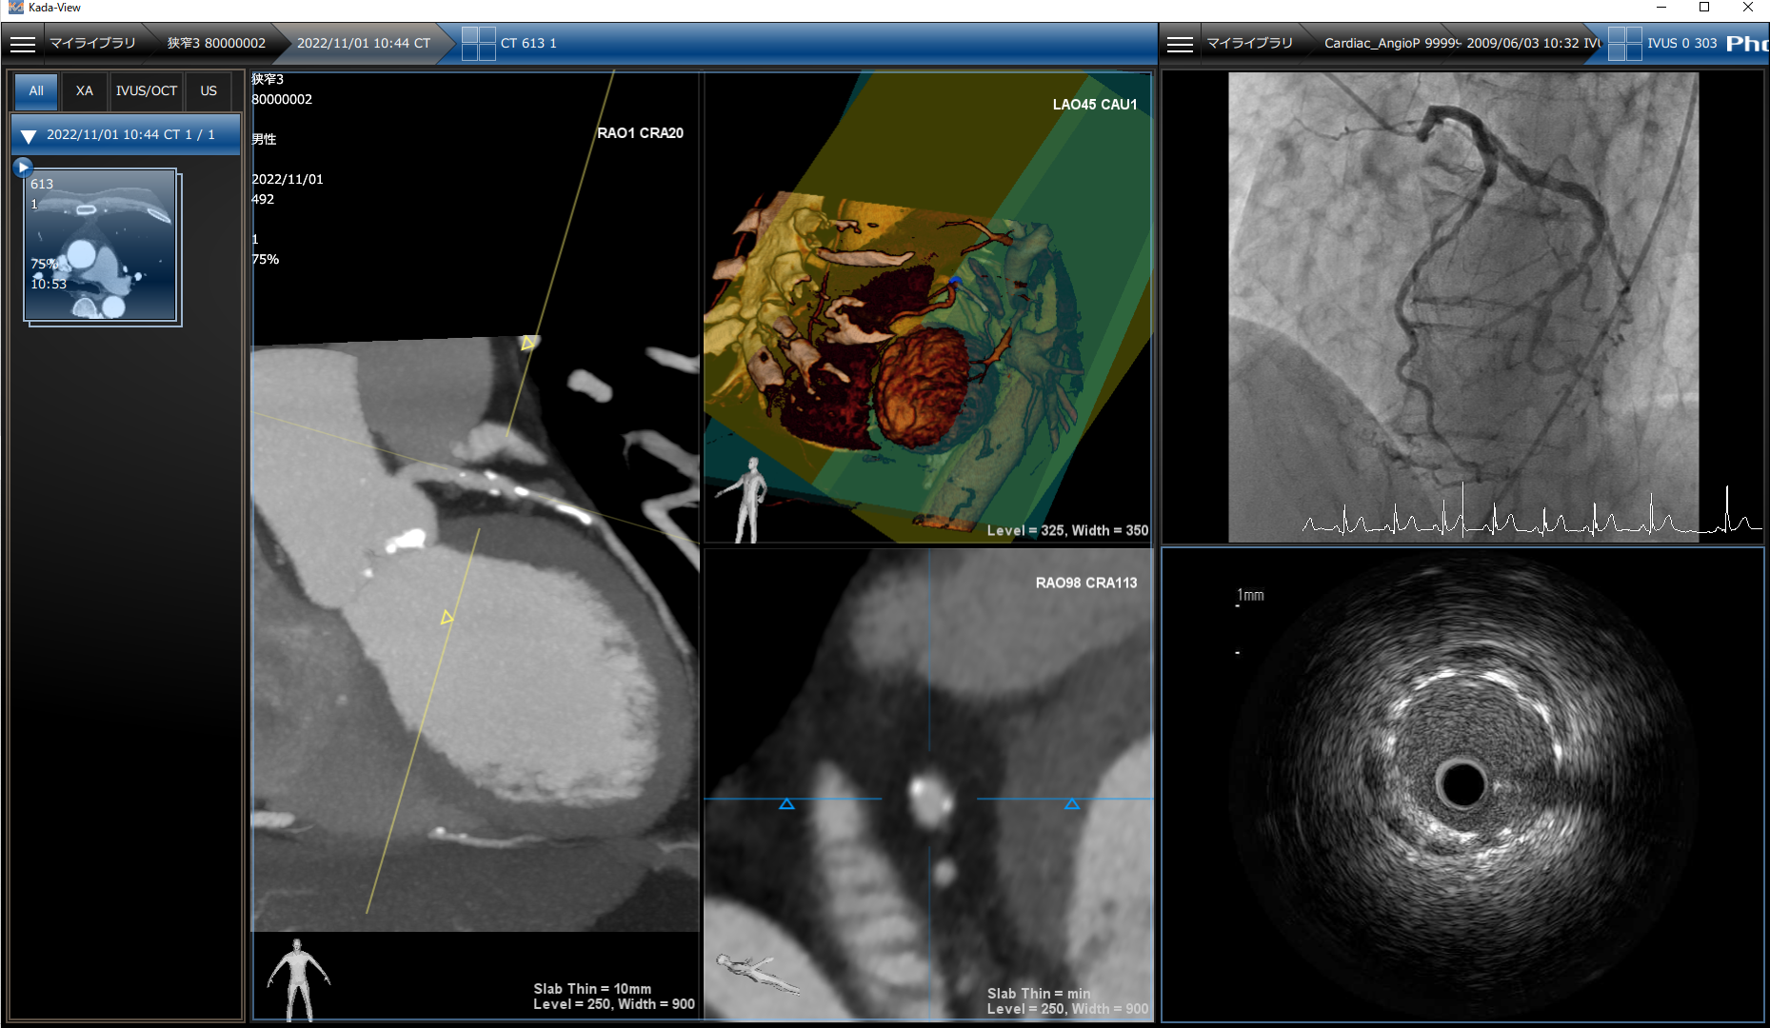Play the series 613 cine thumbnail
1770x1028 pixels.
(24, 168)
